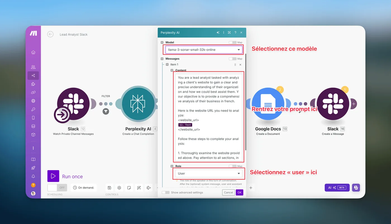Click the Item 1 drag-handle dots

pos(235,65)
